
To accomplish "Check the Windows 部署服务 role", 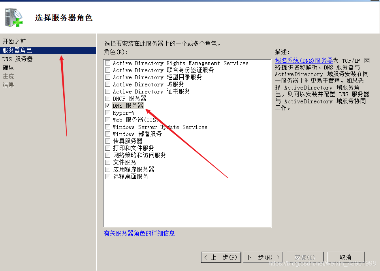I will (107, 134).
